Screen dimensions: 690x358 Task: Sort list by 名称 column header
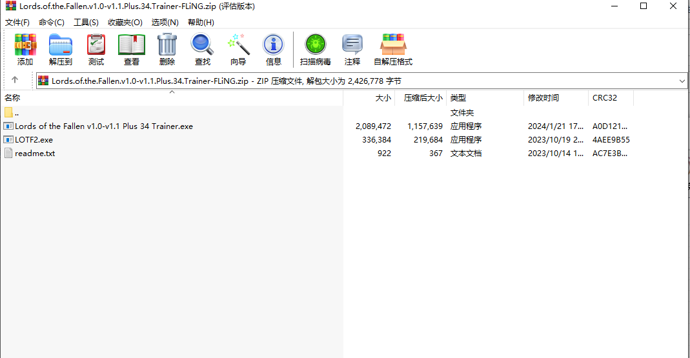pyautogui.click(x=13, y=98)
